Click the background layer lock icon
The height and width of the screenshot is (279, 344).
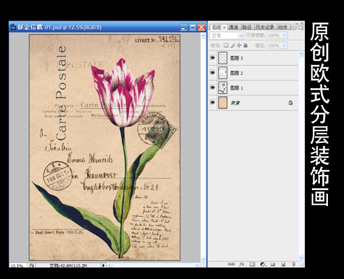pyautogui.click(x=291, y=102)
